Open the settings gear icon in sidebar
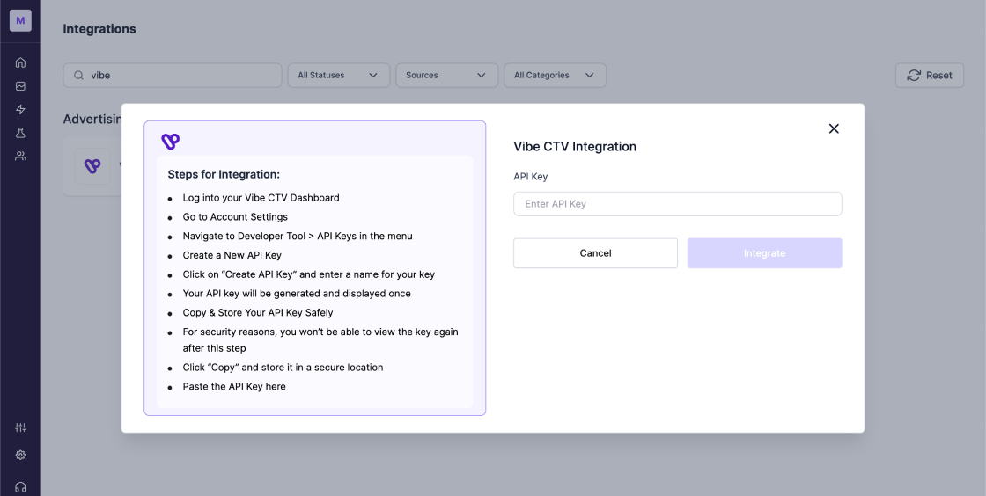This screenshot has height=496, width=986. 20,455
